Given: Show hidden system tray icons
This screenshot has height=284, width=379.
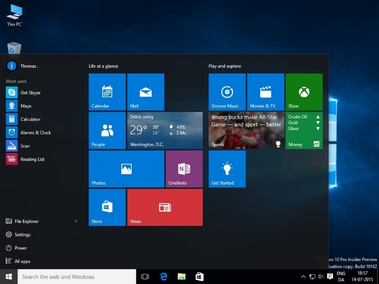Looking at the screenshot, I should pyautogui.click(x=303, y=276).
